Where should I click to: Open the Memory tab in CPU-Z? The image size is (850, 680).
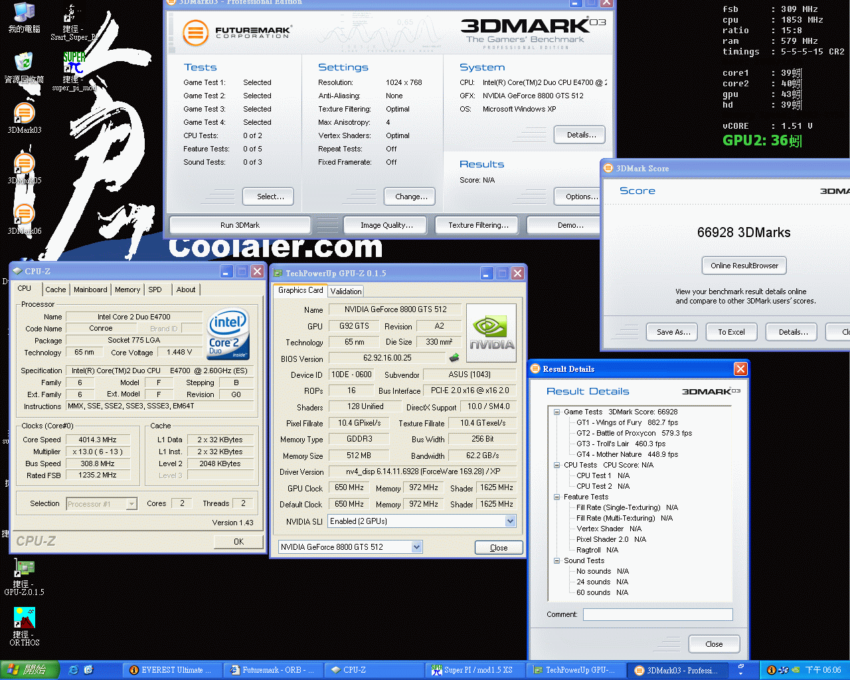click(127, 290)
